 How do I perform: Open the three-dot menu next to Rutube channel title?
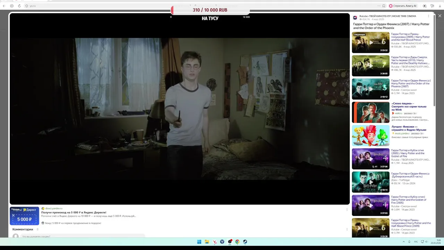coord(428,16)
